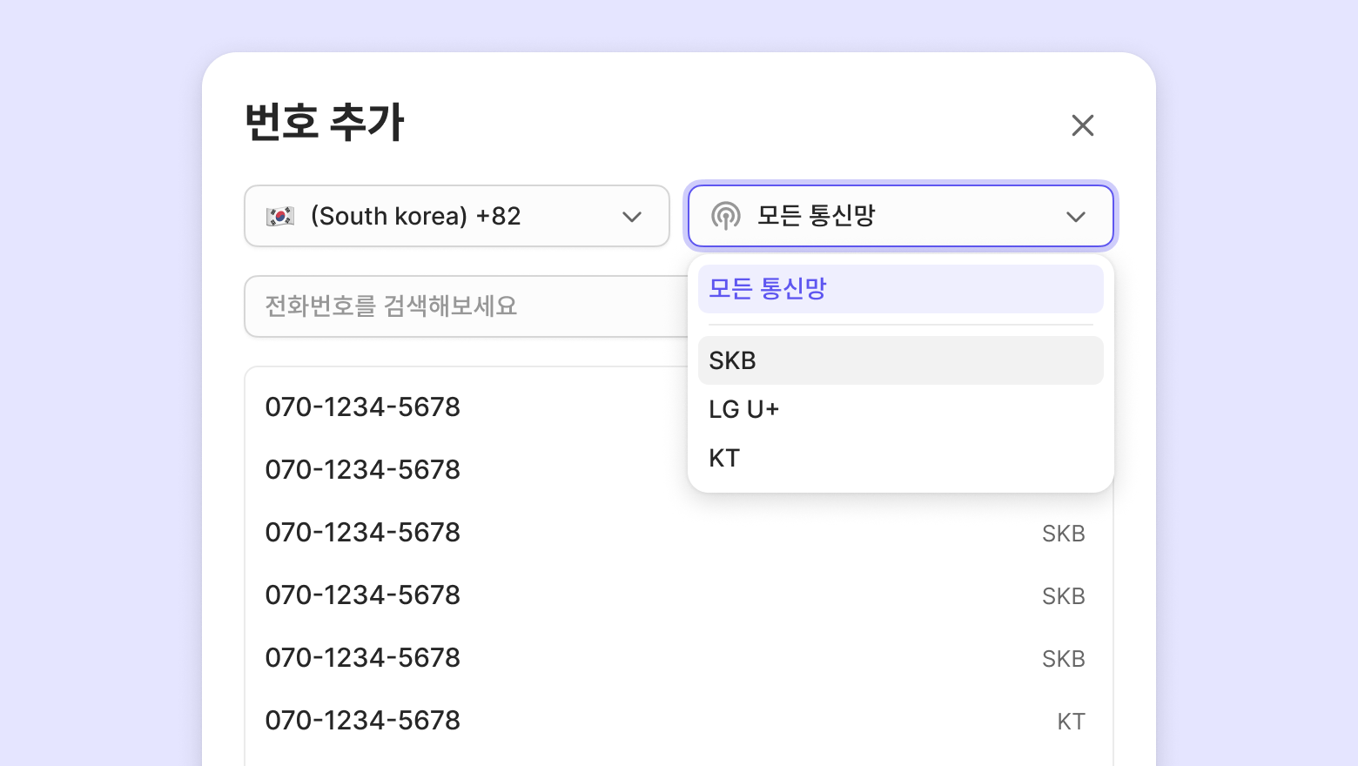Select highlighted 모든 통신망 option in list
This screenshot has height=766, width=1358.
click(x=900, y=289)
